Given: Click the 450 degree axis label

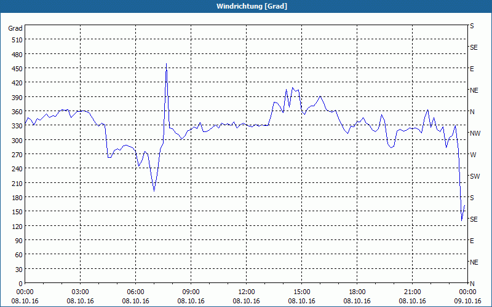Looking at the screenshot, I should tap(17, 69).
